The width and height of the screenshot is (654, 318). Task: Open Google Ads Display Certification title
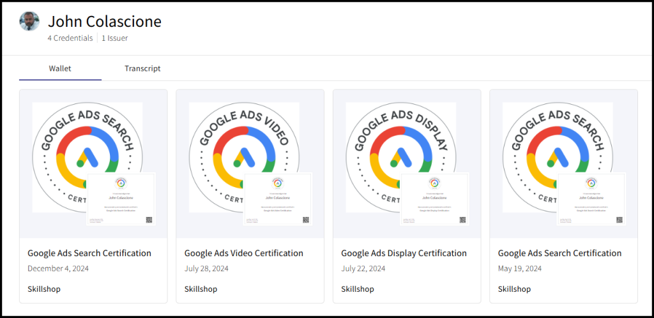click(x=404, y=253)
